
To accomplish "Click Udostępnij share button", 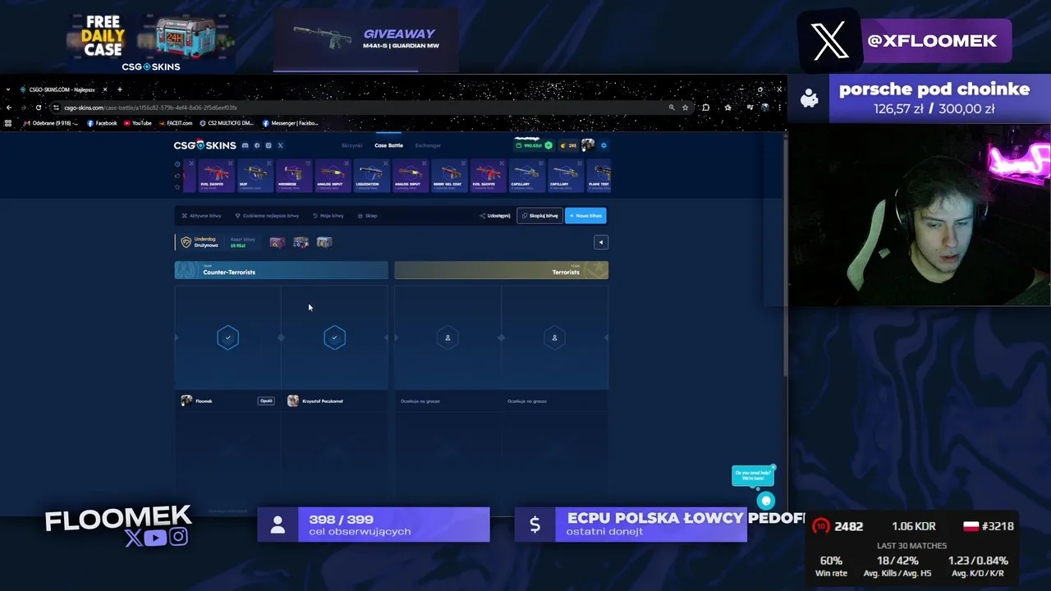I will (x=495, y=215).
